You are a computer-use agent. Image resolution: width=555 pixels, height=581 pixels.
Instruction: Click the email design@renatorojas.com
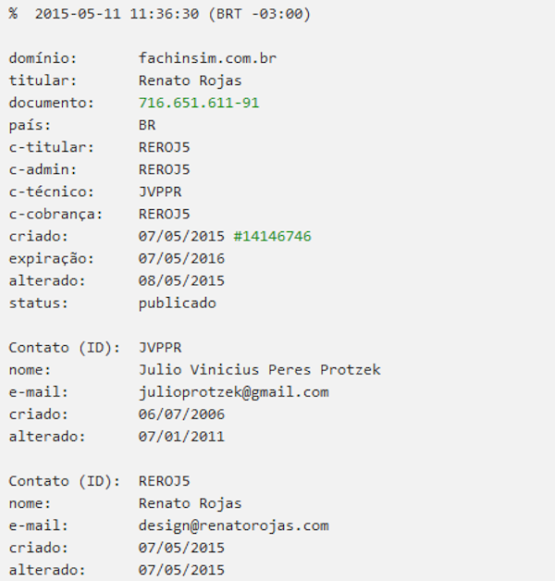[234, 525]
